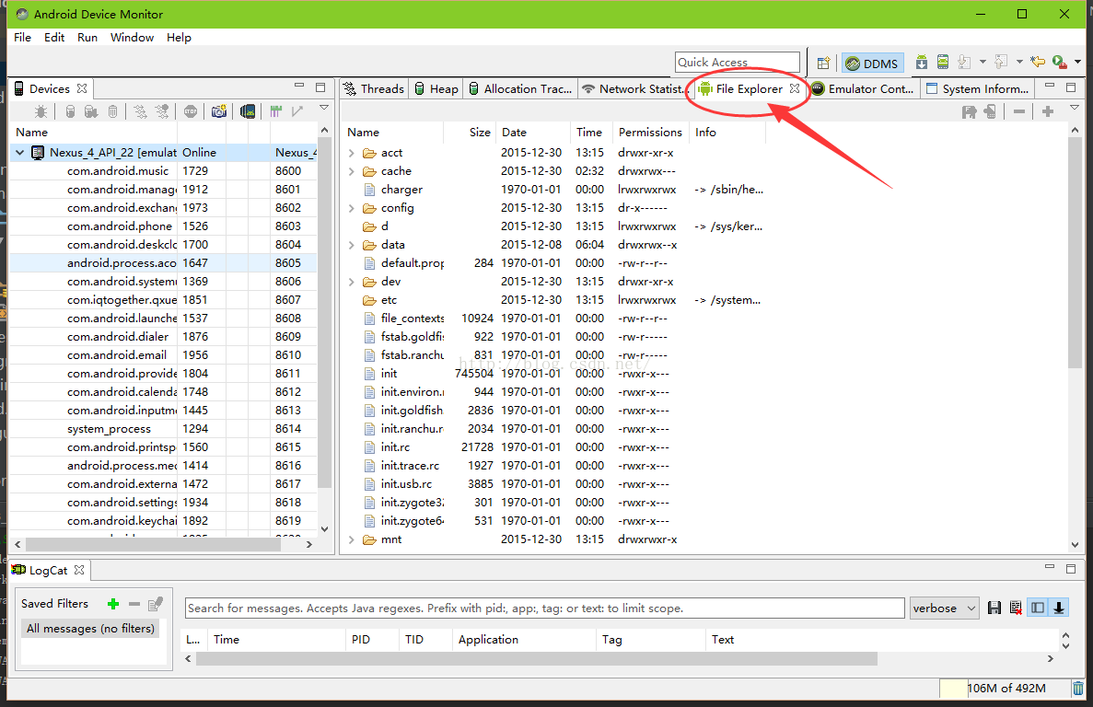Click the New folder plus icon
Viewport: 1093px width, 707px height.
1048,111
